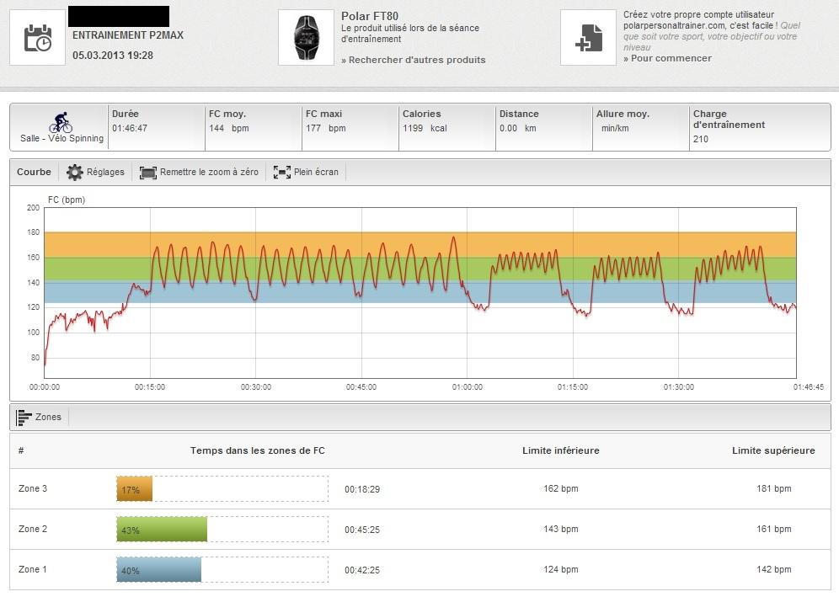The image size is (839, 602).
Task: Click duration value 01:46:47
Action: [x=130, y=128]
